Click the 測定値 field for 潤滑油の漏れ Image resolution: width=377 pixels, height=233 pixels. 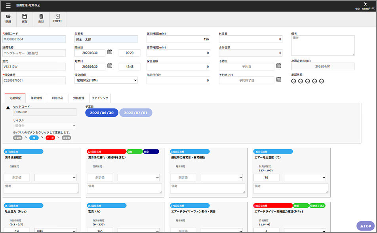coord(100,178)
